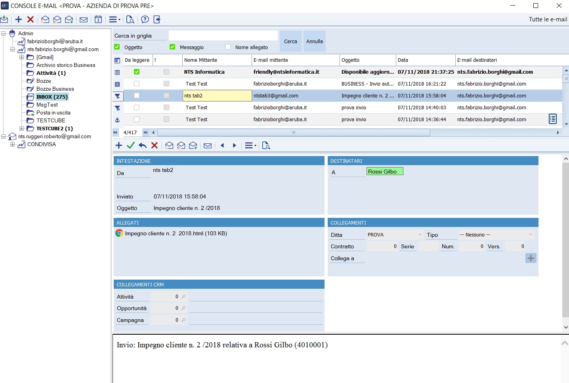Click the exit door icon in top toolbar
The width and height of the screenshot is (569, 383).
pyautogui.click(x=157, y=19)
